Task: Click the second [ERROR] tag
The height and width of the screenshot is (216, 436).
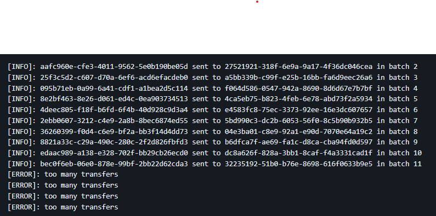Action: point(24,185)
